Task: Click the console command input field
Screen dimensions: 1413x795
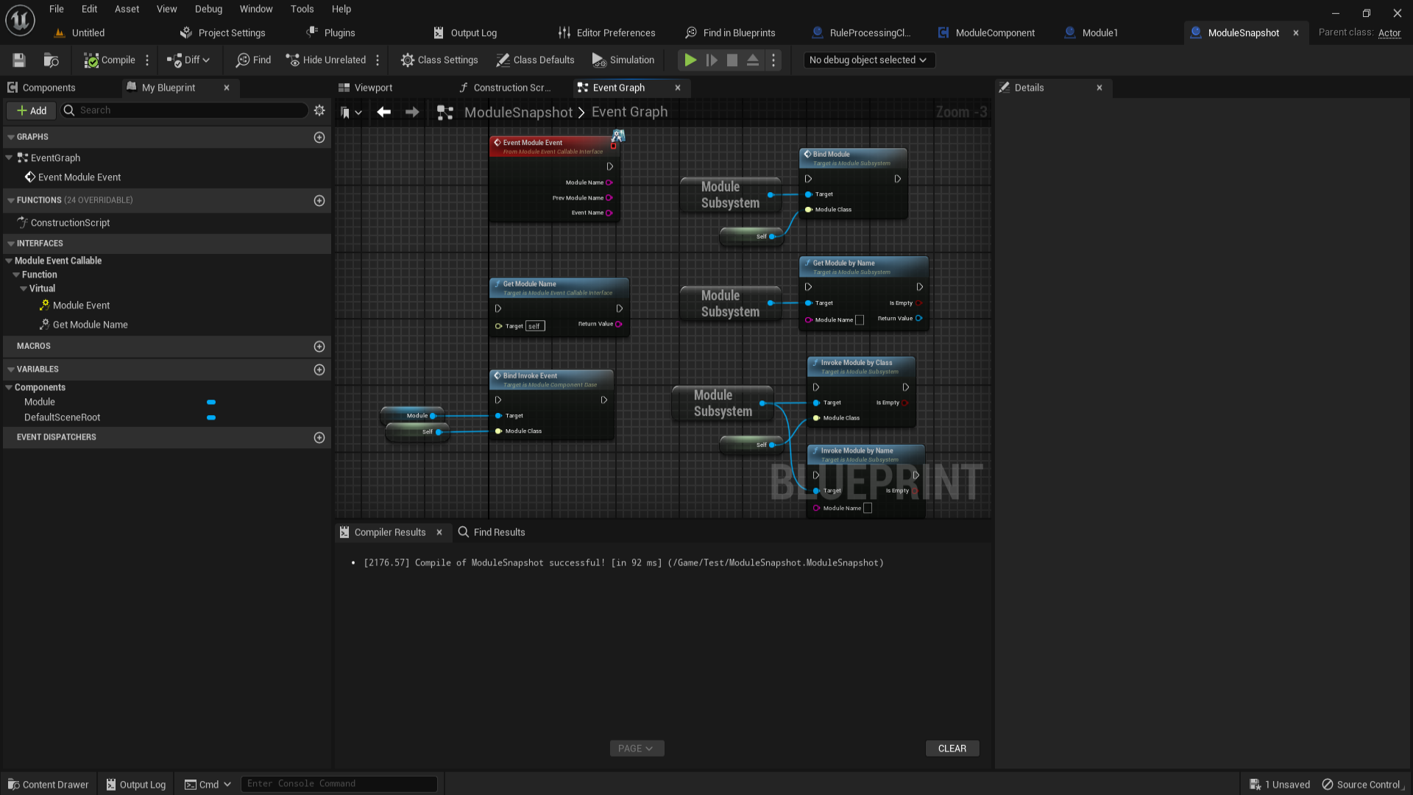Action: click(x=339, y=784)
